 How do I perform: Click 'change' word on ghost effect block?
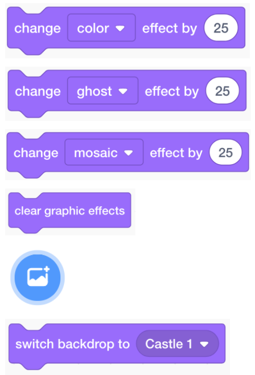point(38,92)
